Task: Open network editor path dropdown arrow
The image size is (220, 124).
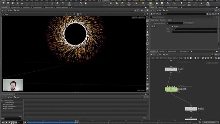Action: click(x=213, y=54)
